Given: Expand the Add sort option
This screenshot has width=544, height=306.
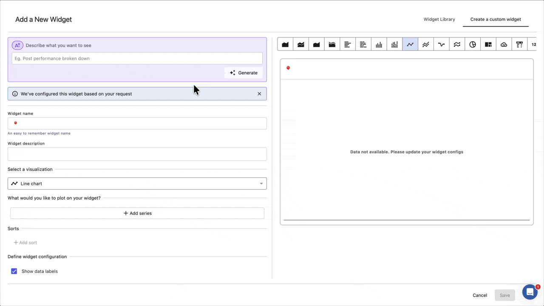Looking at the screenshot, I should coord(25,242).
